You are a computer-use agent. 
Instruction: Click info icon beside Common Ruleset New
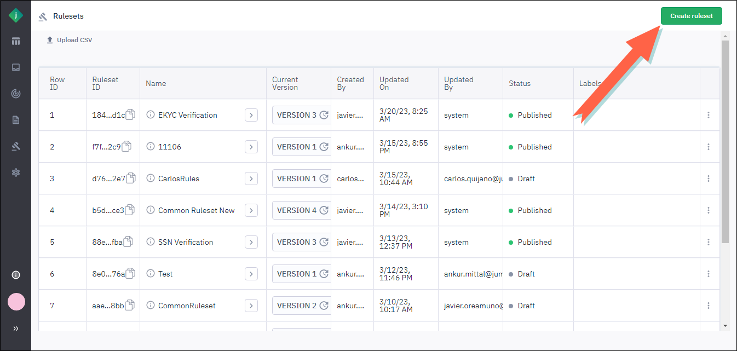tap(151, 210)
